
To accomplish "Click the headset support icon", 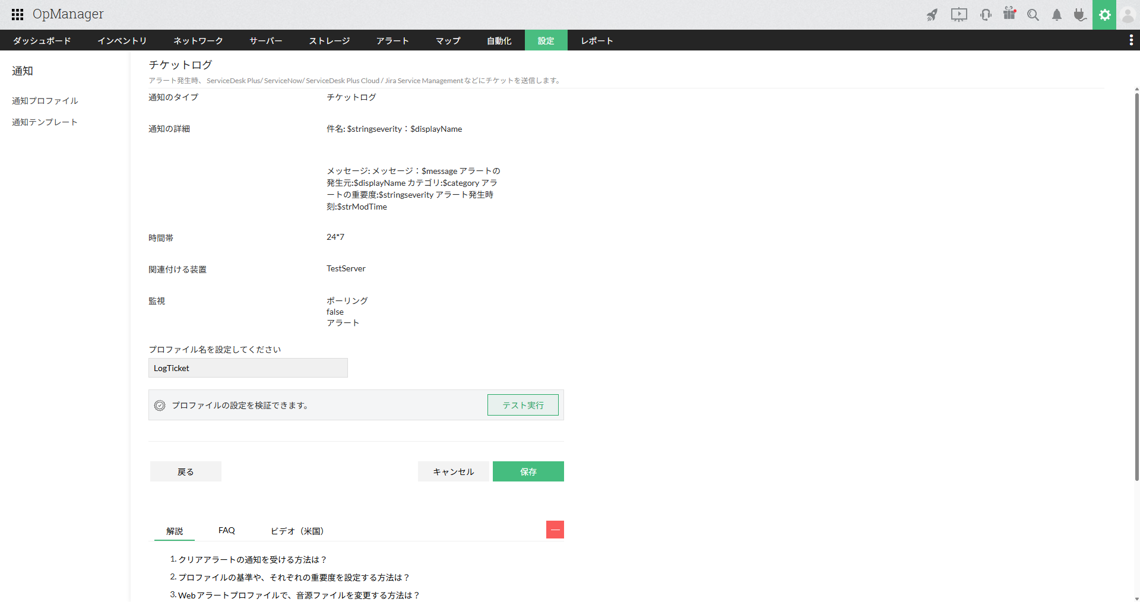I will pyautogui.click(x=986, y=14).
